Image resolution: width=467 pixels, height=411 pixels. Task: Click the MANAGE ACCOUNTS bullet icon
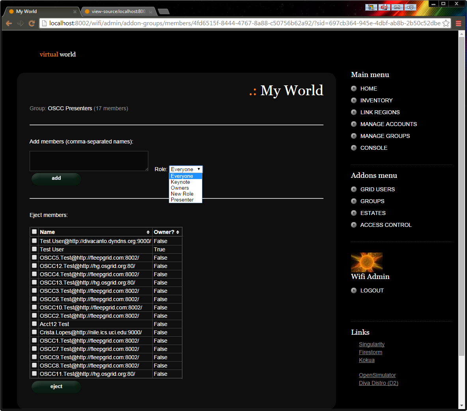coord(353,124)
